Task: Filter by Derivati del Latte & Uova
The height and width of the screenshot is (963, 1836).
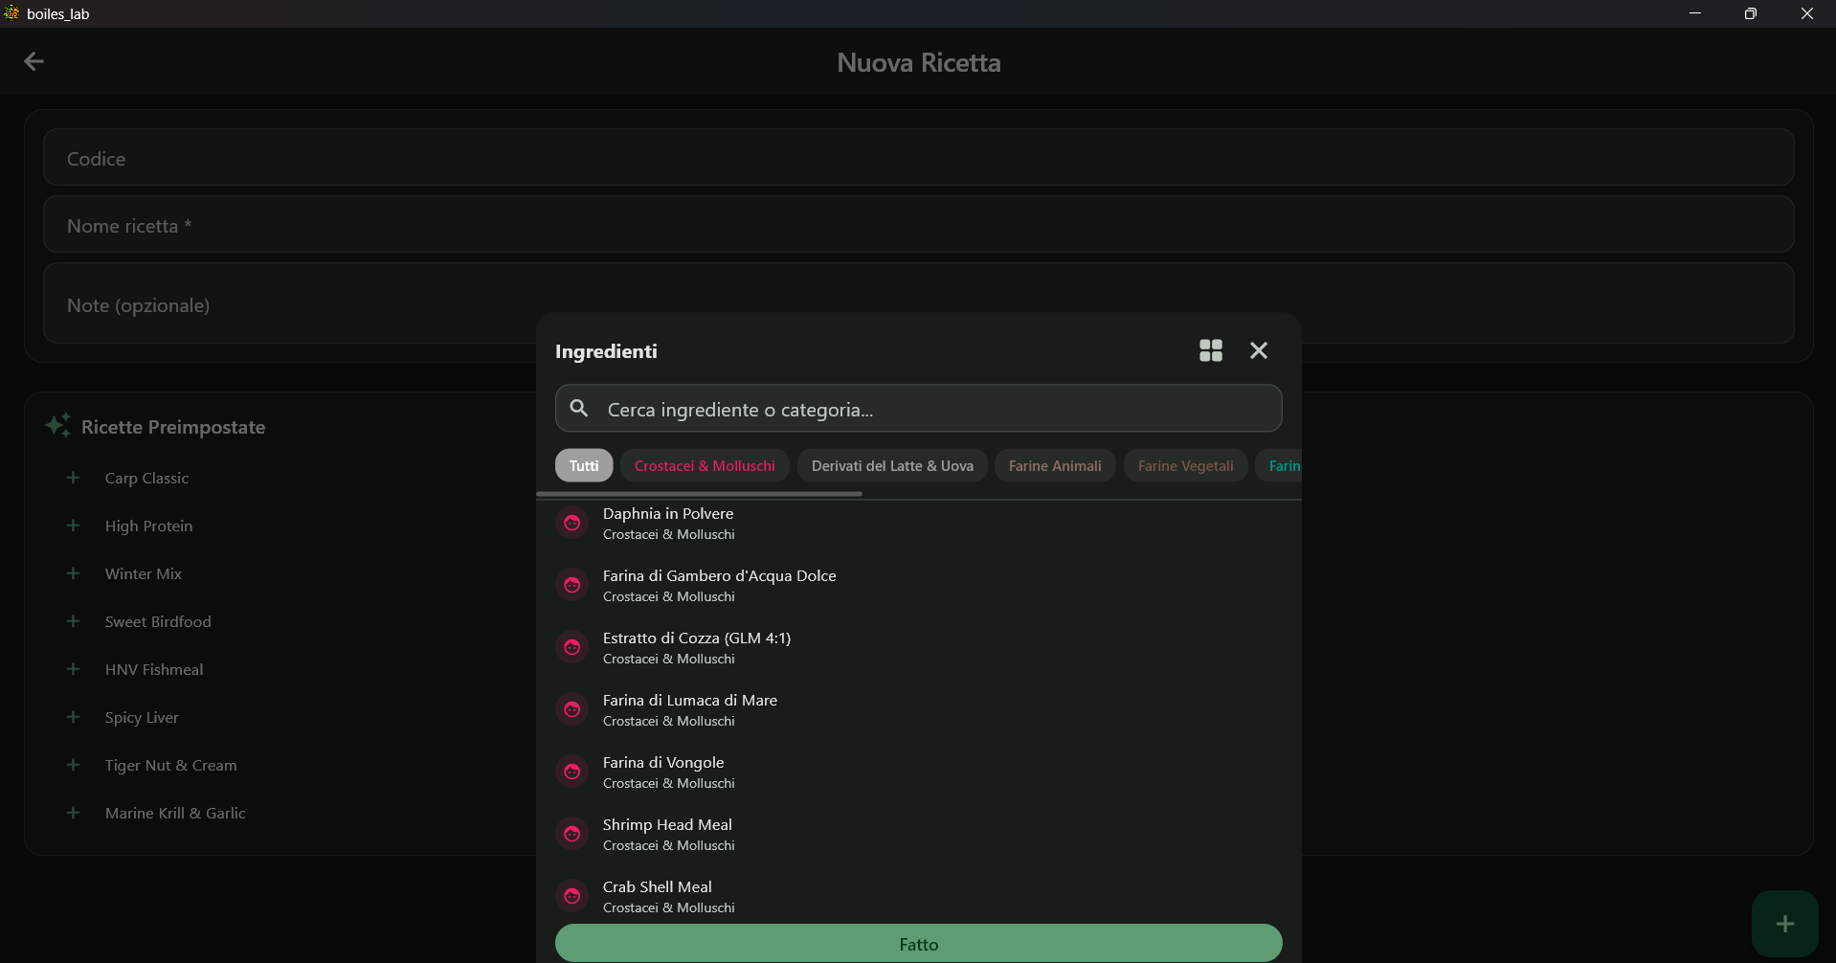Action: pyautogui.click(x=892, y=465)
